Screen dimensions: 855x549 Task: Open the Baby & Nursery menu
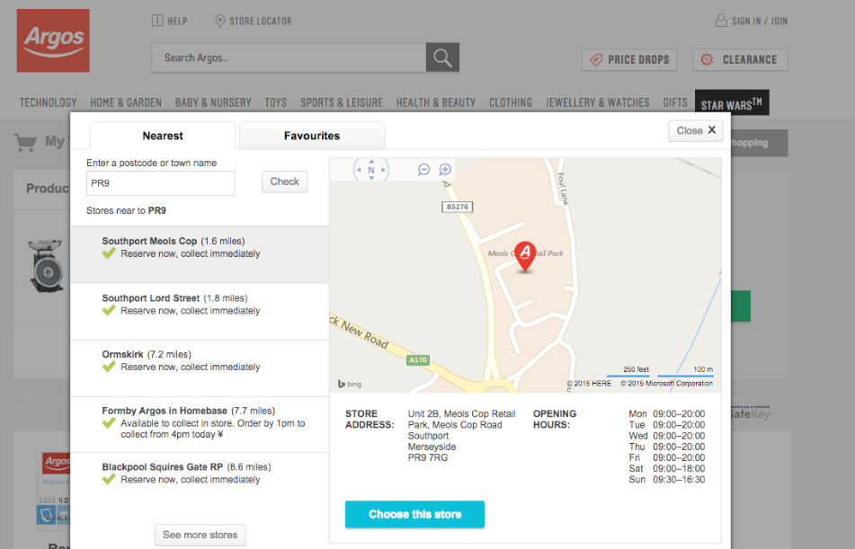pos(213,102)
